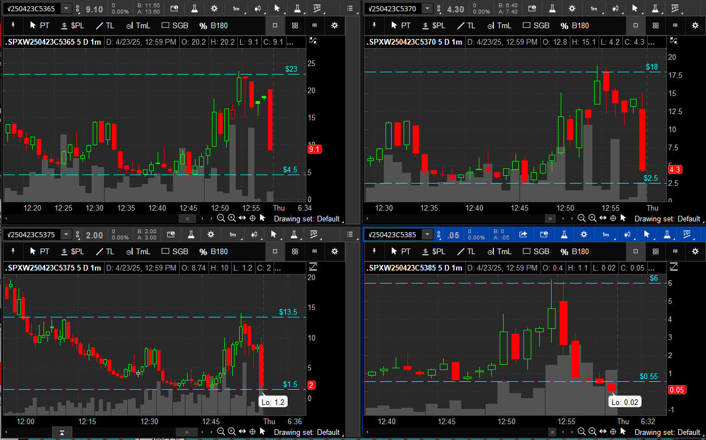Image resolution: width=706 pixels, height=440 pixels.
Task: Click the symbol field 250423C5385
Action: click(393, 234)
